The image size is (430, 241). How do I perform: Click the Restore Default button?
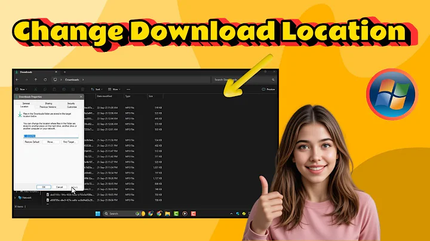coord(32,142)
